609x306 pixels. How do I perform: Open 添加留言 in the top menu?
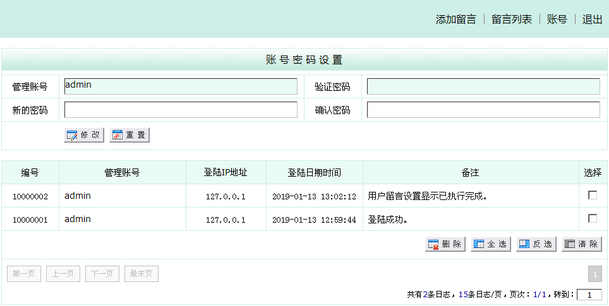pos(455,20)
